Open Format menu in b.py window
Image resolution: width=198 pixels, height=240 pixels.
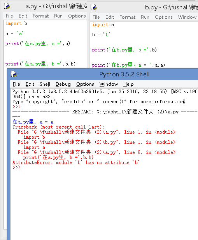tap(128, 17)
